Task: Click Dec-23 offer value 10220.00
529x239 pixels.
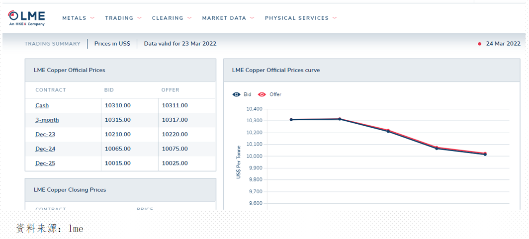Action: 175,135
